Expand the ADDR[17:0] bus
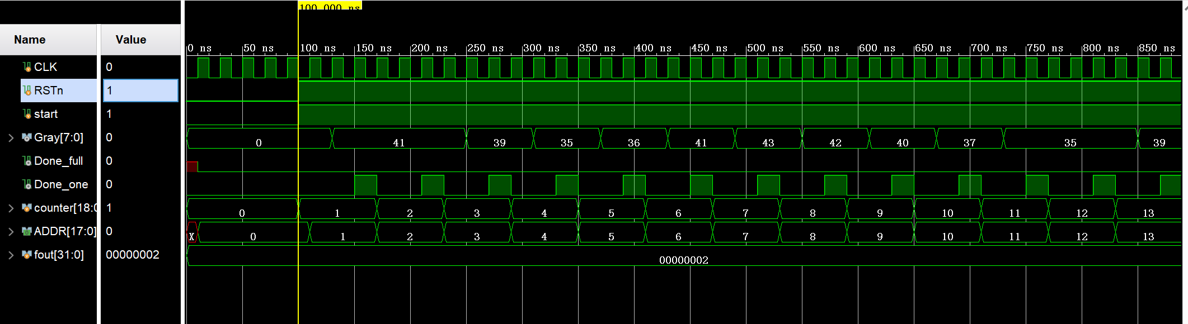The height and width of the screenshot is (324, 1188). [x=11, y=231]
